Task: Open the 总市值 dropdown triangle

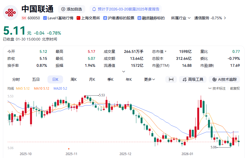Action: [166, 52]
